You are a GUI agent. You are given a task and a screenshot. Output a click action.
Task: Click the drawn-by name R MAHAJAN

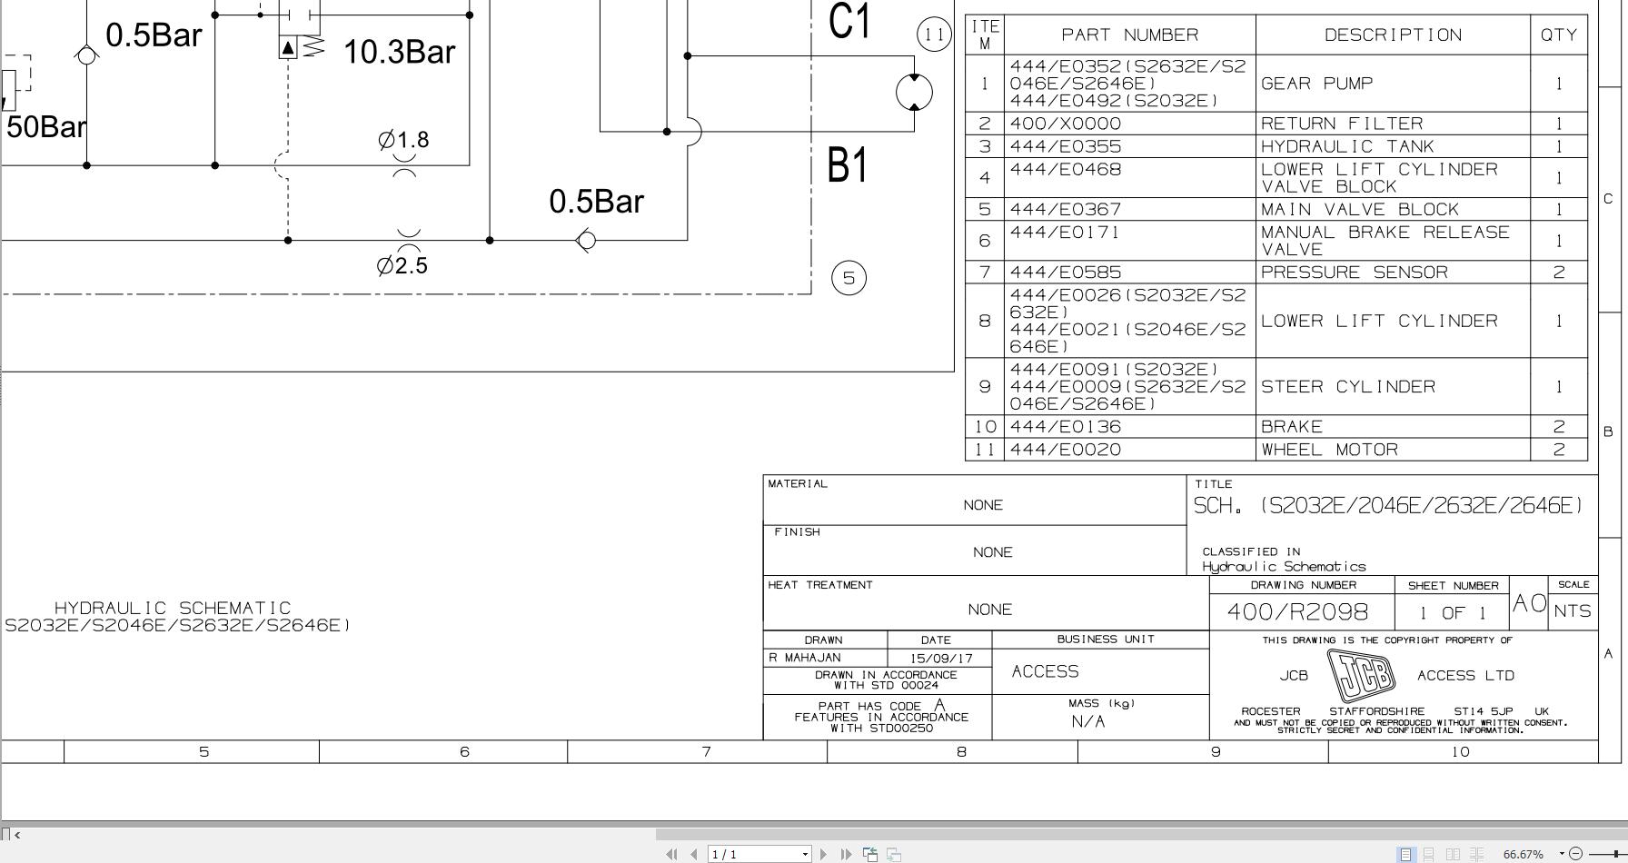click(805, 658)
